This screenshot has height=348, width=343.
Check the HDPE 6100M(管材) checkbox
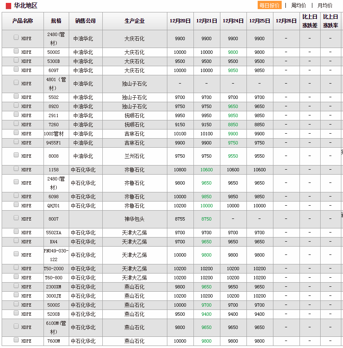pos(16,326)
